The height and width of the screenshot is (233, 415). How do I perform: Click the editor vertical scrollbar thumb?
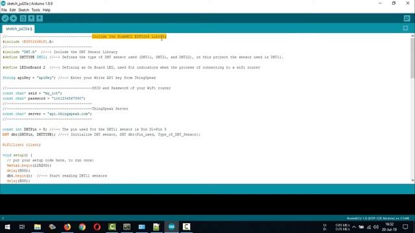[x=412, y=58]
